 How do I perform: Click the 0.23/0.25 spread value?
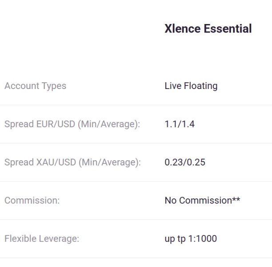[185, 162]
